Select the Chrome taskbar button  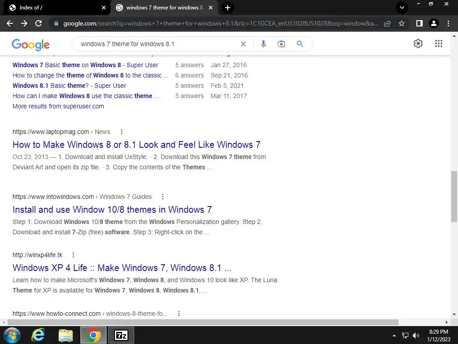tap(93, 335)
